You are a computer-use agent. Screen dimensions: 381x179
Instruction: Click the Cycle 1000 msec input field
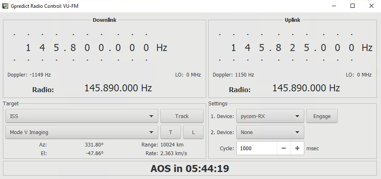click(256, 148)
